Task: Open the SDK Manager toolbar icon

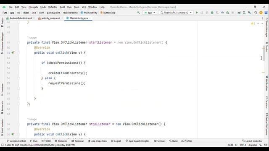Action: (249, 13)
